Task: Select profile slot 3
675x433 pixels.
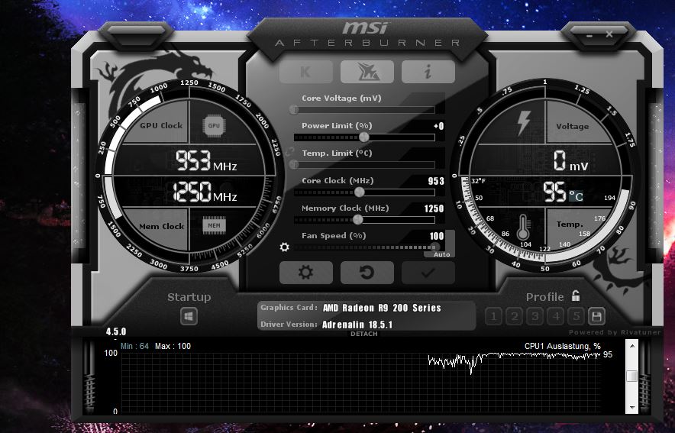Action: click(535, 317)
